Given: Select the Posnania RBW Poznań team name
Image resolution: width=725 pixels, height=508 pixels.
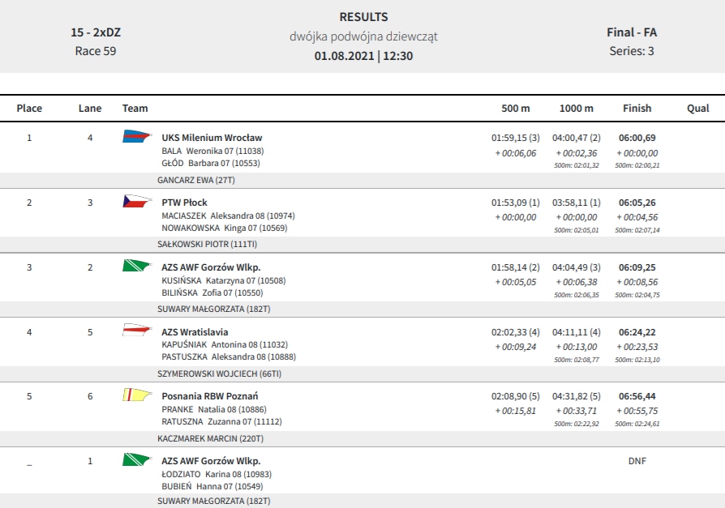Looking at the screenshot, I should (210, 396).
